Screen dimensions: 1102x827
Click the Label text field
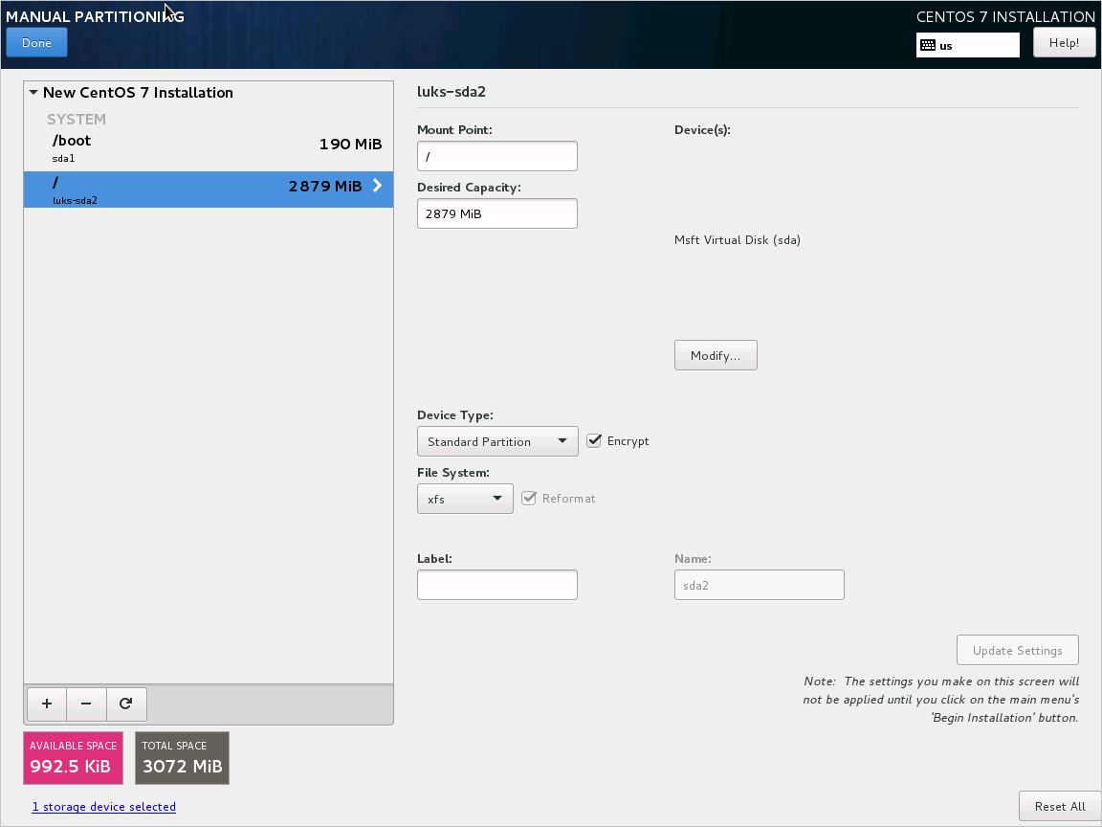(496, 584)
